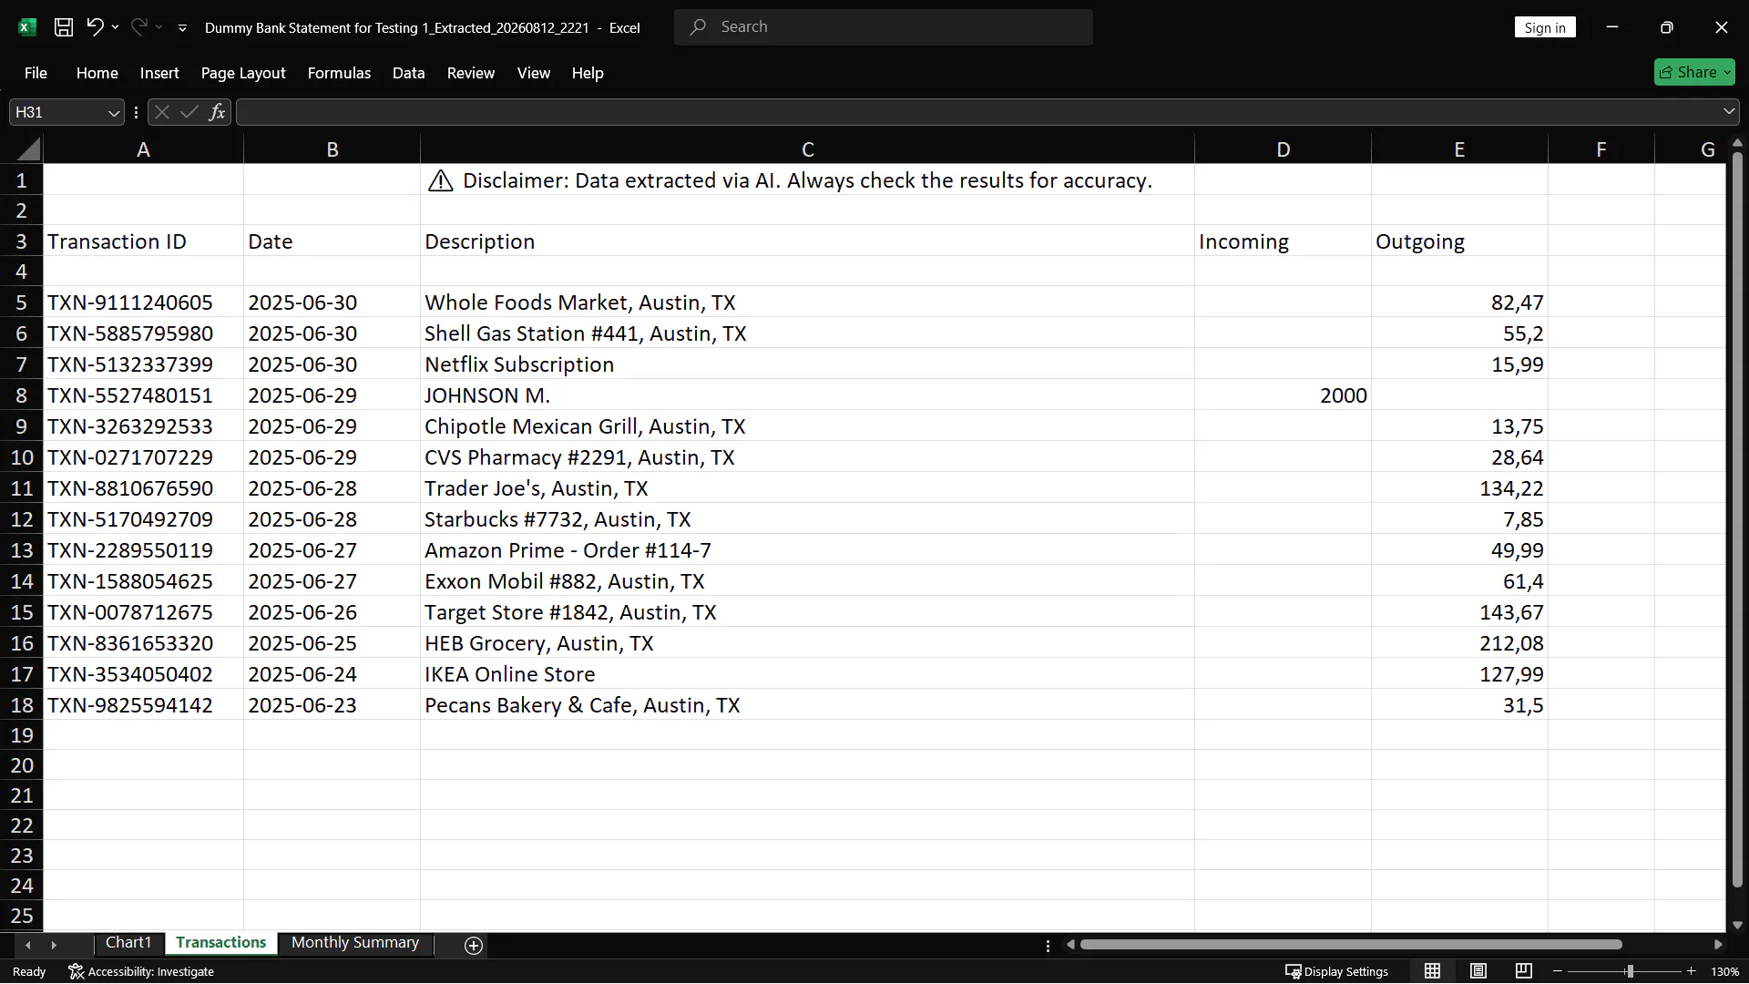Screen dimensions: 1749x984
Task: Click the Undo arrow icon
Action: [x=95, y=27]
